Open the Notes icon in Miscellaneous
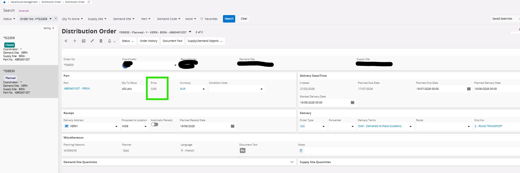The height and width of the screenshot is (173, 520). coord(301,151)
